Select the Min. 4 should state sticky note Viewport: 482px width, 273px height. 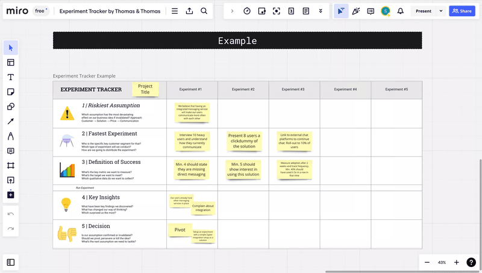pyautogui.click(x=191, y=169)
